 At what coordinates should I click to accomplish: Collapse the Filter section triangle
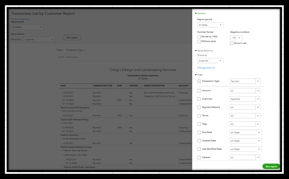pos(196,75)
